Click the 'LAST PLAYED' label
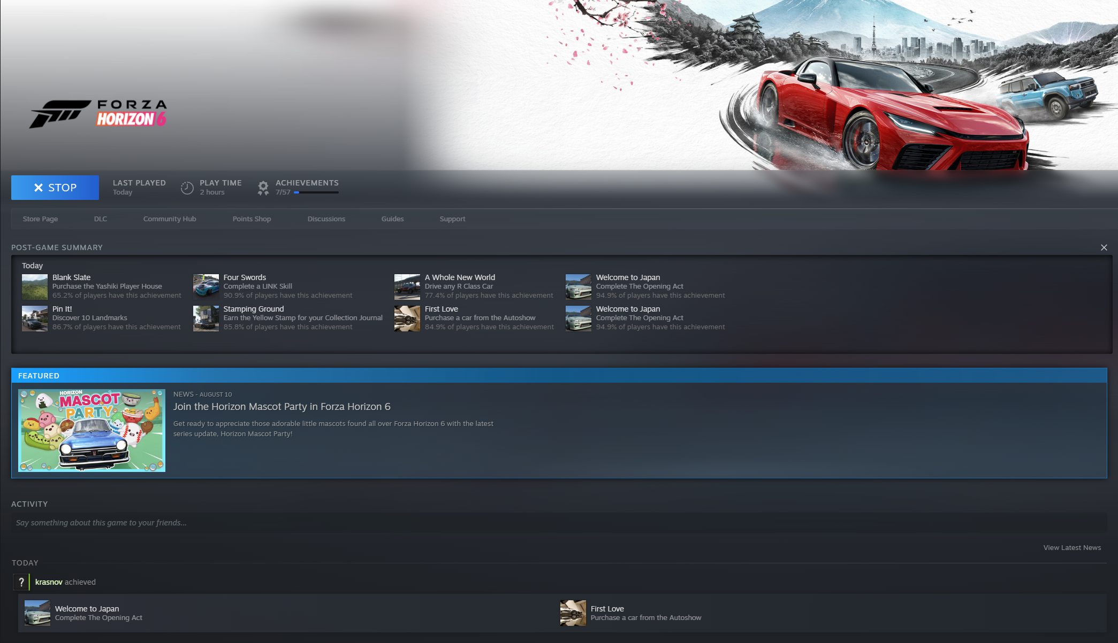1118x643 pixels. click(x=139, y=183)
